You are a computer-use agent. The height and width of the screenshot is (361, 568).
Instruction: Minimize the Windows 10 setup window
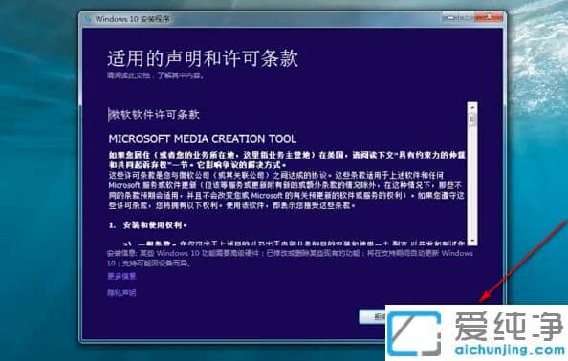(x=450, y=17)
